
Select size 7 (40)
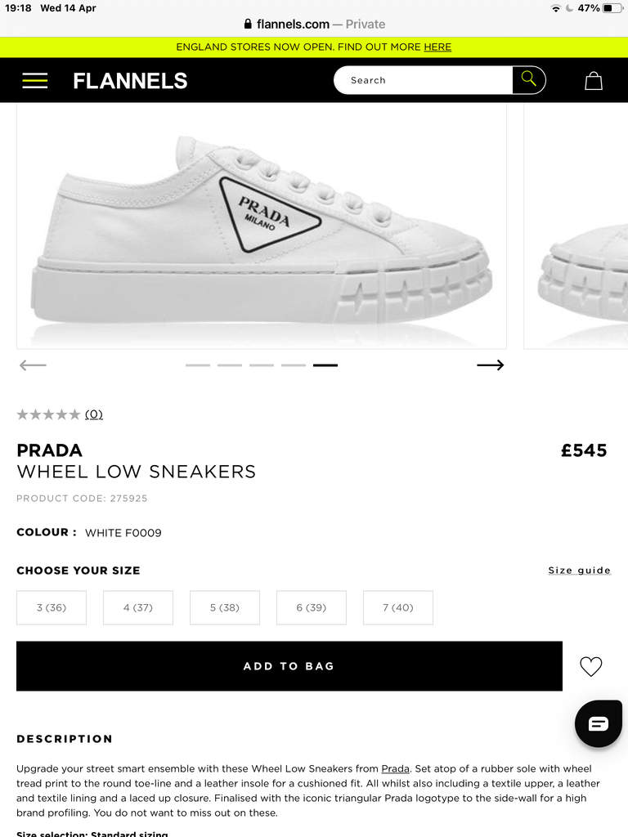[x=398, y=607]
